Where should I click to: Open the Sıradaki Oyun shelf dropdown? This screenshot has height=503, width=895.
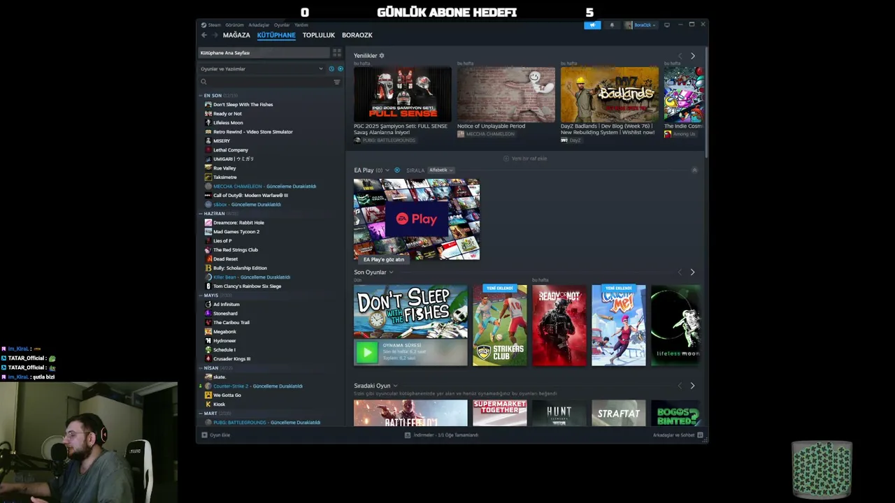[x=395, y=386]
